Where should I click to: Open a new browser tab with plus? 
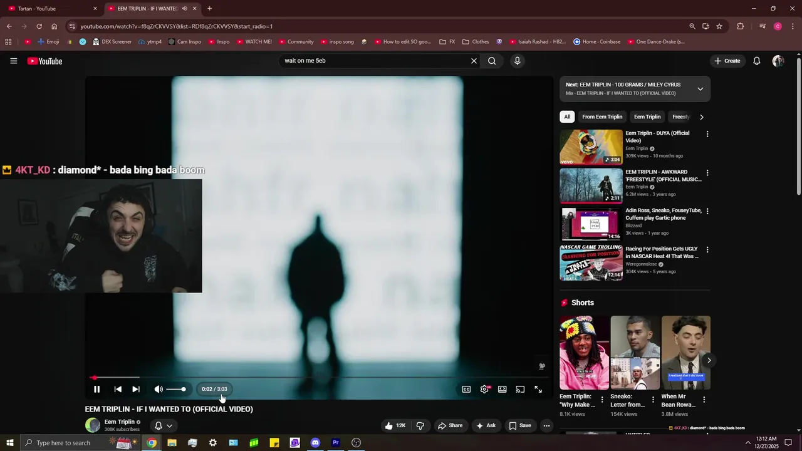point(209,8)
